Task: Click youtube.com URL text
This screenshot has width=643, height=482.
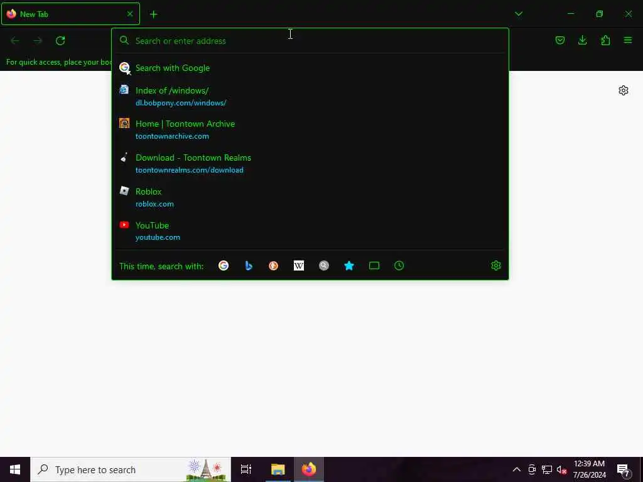Action: 158,237
